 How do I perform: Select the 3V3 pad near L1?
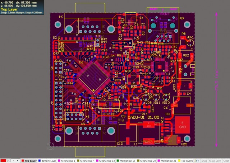(x=148, y=125)
